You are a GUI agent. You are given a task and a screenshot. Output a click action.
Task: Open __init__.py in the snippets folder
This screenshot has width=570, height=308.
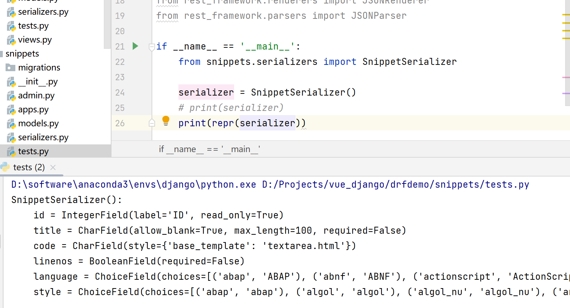(x=38, y=82)
